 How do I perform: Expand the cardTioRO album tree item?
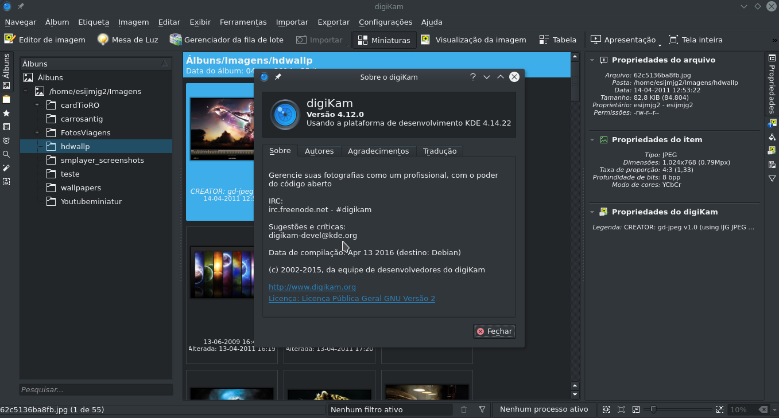(37, 105)
